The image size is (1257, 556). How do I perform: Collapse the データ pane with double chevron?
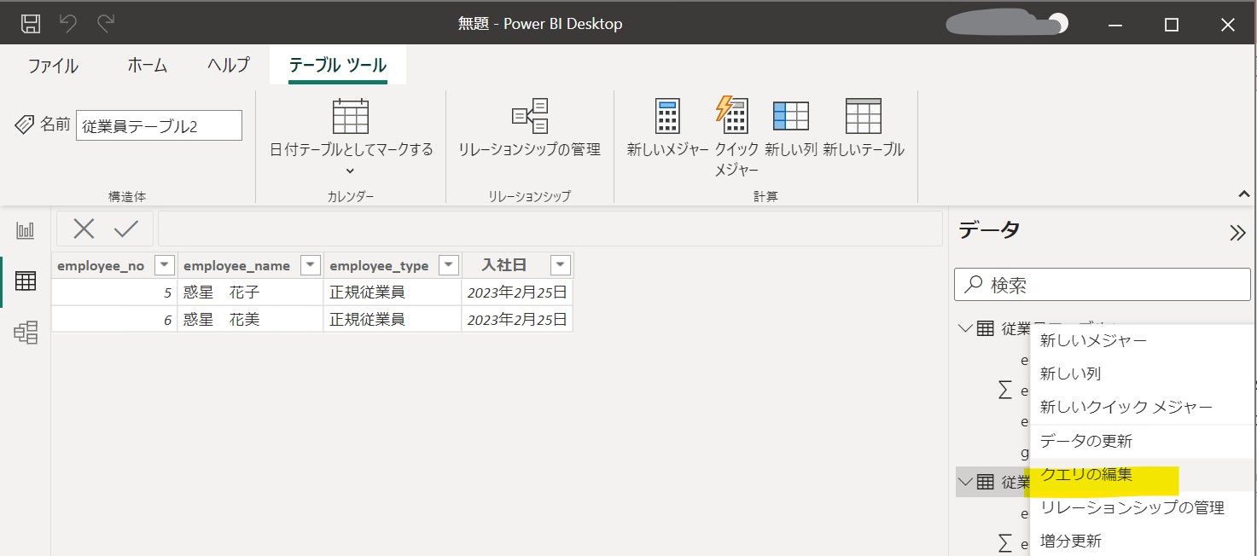pyautogui.click(x=1237, y=233)
